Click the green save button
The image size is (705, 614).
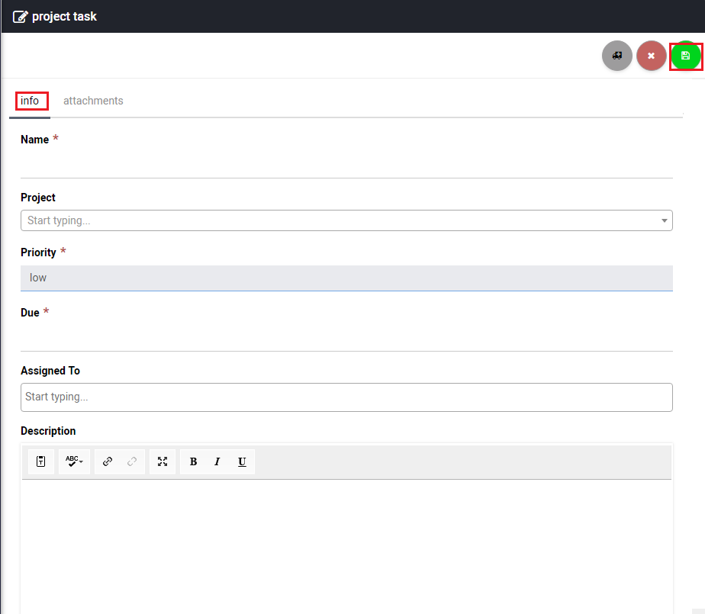685,56
